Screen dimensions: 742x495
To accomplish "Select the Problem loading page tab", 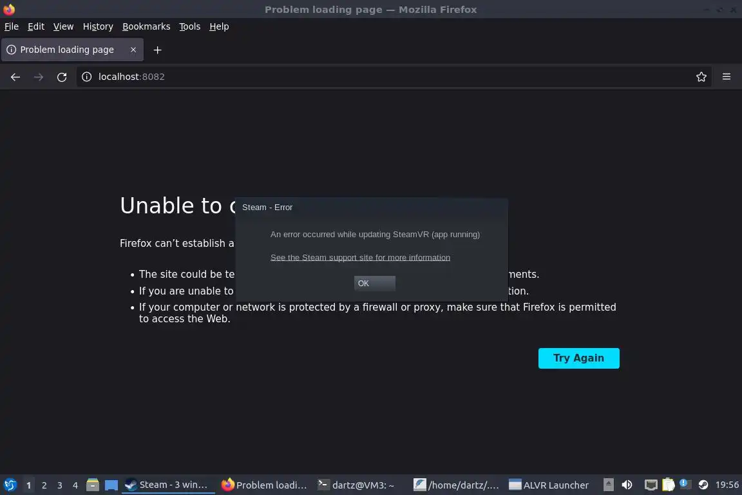I will (x=72, y=50).
